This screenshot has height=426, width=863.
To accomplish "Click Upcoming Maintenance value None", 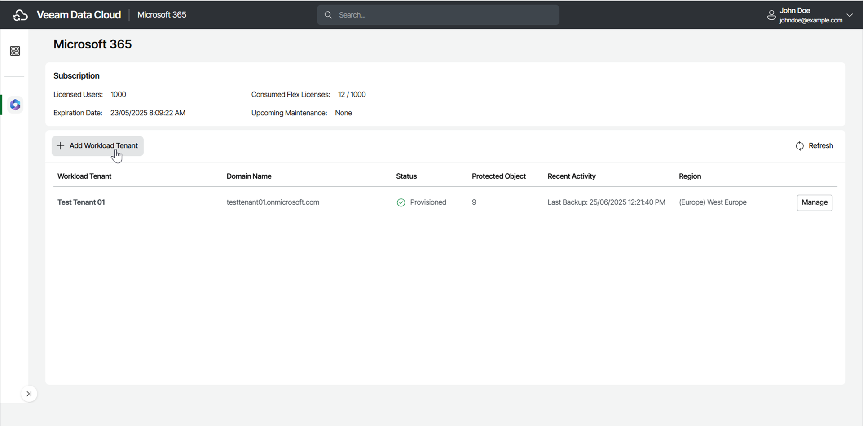I will [x=343, y=113].
